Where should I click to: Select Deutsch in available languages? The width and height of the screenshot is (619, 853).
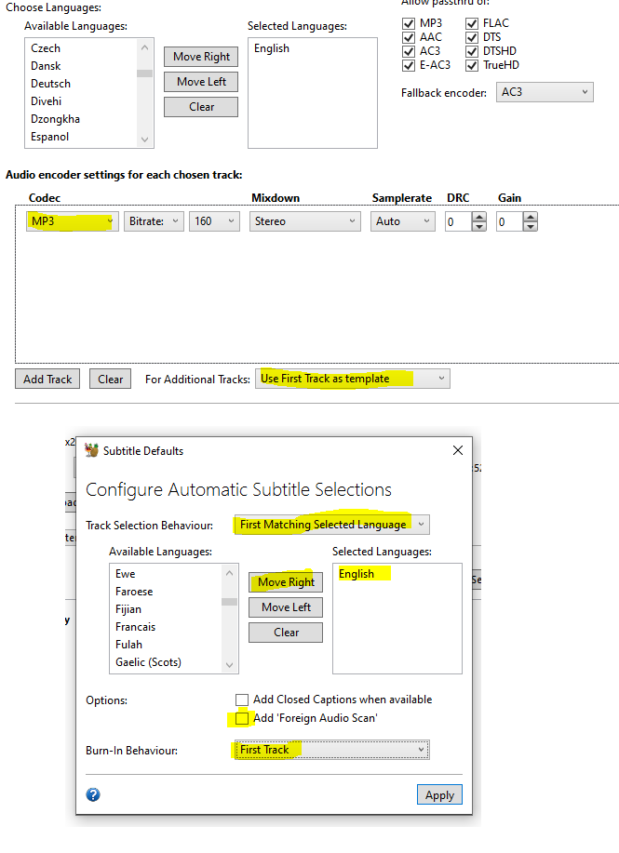pos(50,84)
